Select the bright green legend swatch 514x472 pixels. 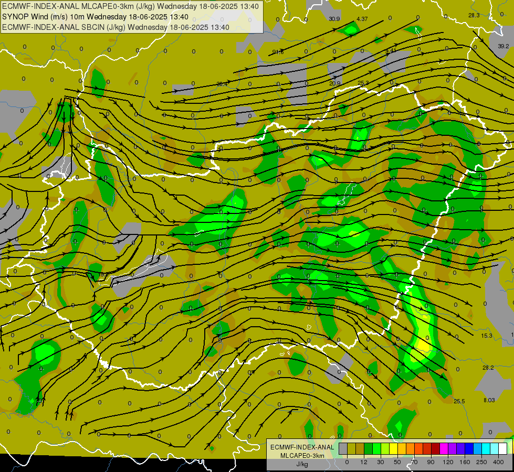pos(376,448)
